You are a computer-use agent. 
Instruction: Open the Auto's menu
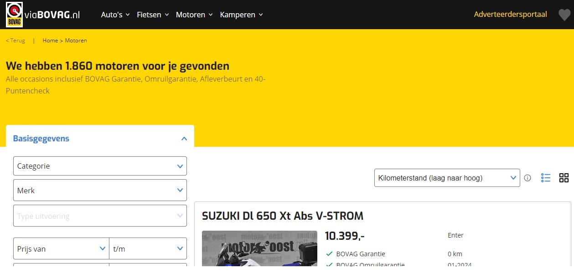pyautogui.click(x=115, y=15)
